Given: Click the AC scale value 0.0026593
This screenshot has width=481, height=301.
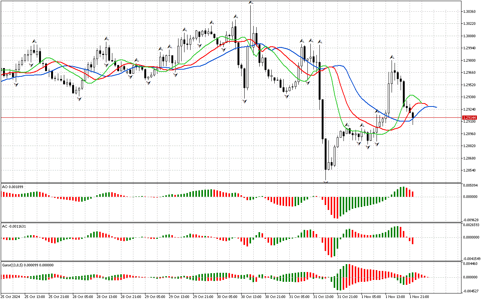Looking at the screenshot, I should click(471, 225).
